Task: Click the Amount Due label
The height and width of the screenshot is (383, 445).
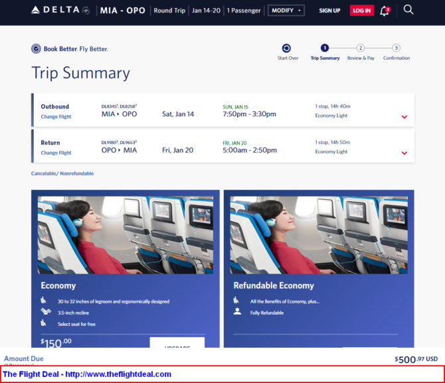Action: coord(23,358)
